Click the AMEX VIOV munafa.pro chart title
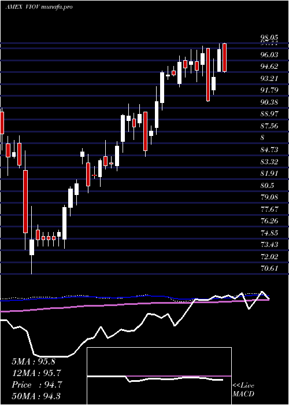The image size is (289, 405). click(x=39, y=7)
